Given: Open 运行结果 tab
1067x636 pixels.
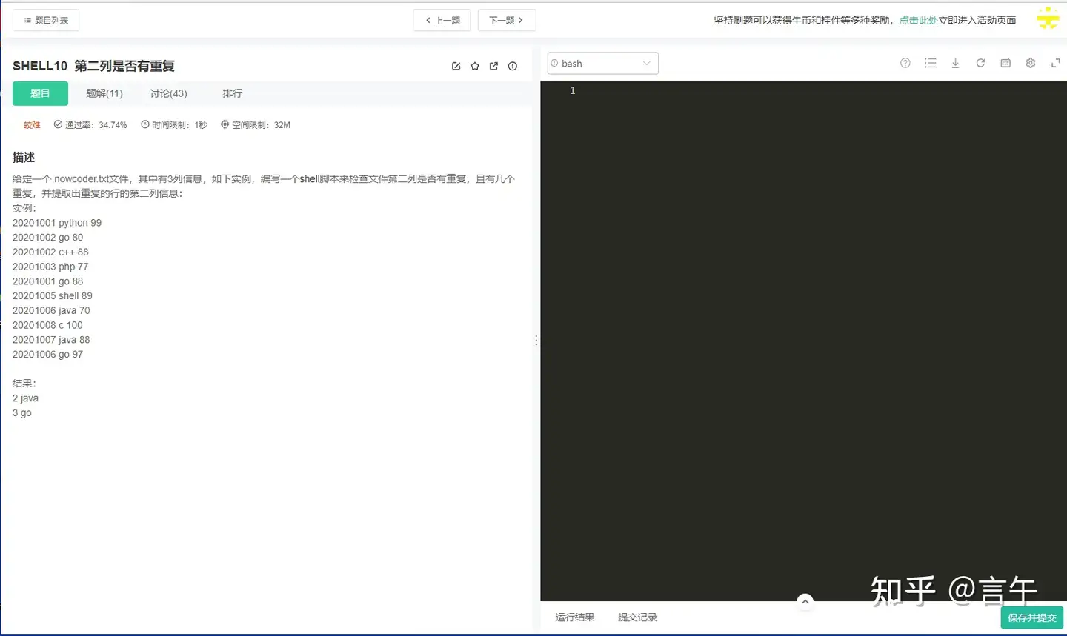Looking at the screenshot, I should click(575, 617).
